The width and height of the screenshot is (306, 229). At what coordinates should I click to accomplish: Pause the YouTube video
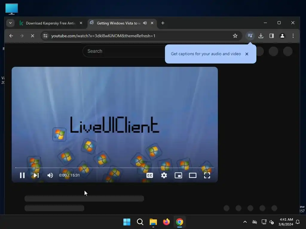[22, 175]
